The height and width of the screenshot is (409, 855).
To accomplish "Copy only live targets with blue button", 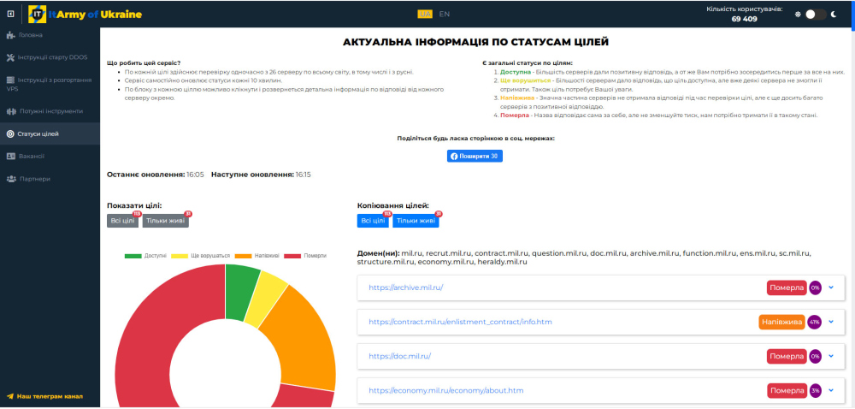I will tap(416, 221).
